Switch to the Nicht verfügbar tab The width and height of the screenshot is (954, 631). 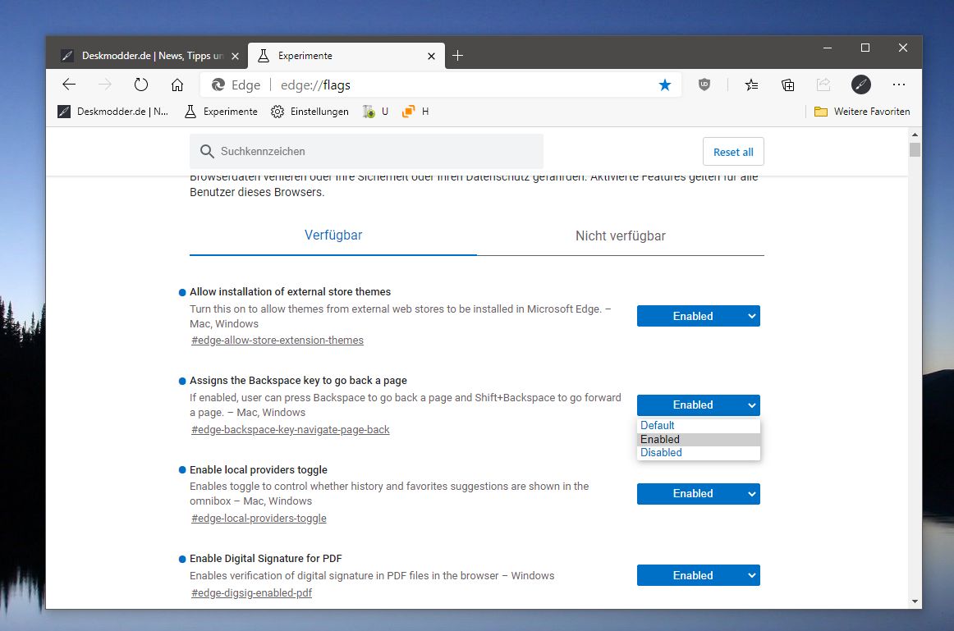click(x=621, y=235)
